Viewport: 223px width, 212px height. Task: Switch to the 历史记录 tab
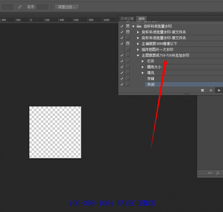pyautogui.click(x=127, y=19)
